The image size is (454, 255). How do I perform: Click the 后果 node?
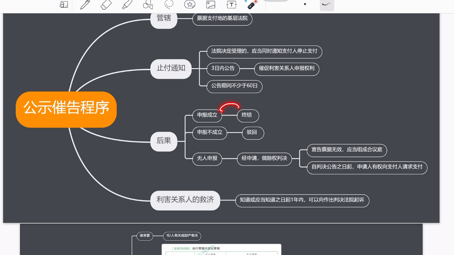(x=164, y=141)
